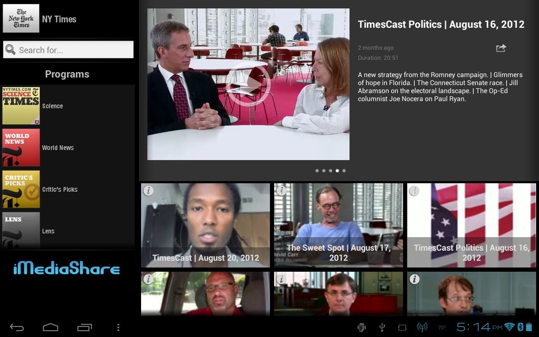
Task: Tap the USB connection status icon
Action: coord(382,328)
